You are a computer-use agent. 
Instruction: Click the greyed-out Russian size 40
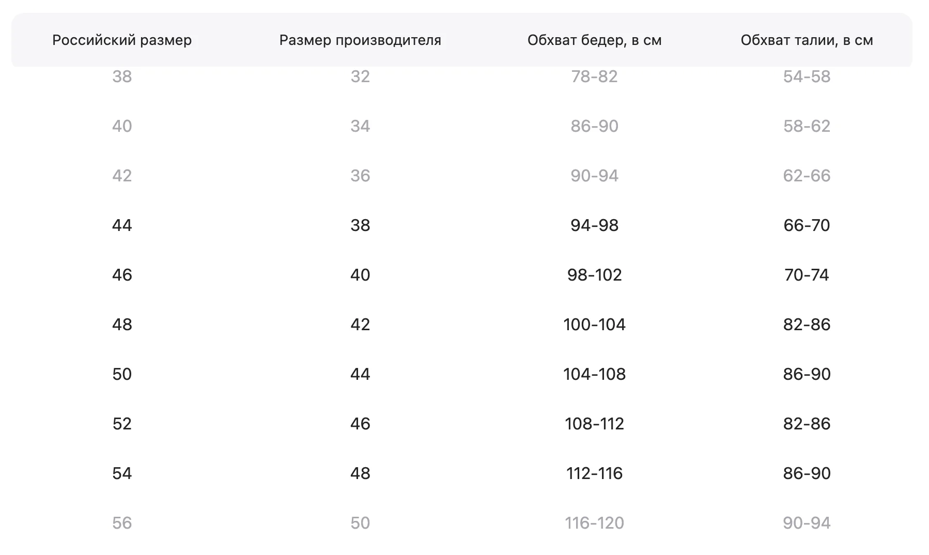click(122, 126)
